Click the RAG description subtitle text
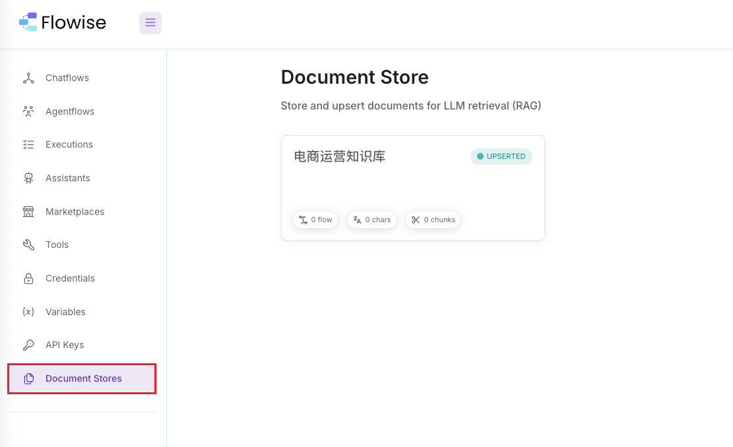Screen dimensions: 733x447 pos(410,105)
